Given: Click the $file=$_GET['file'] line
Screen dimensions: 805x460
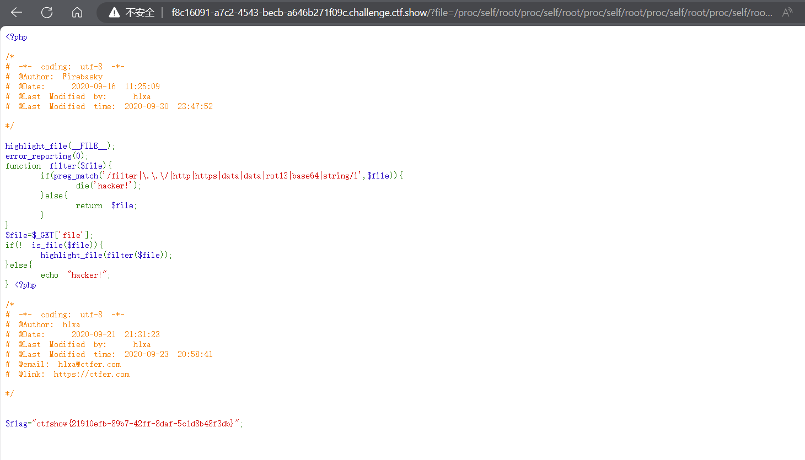Looking at the screenshot, I should pos(49,235).
